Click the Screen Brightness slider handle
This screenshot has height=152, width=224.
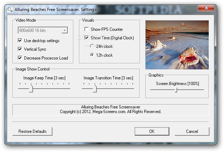(176, 90)
